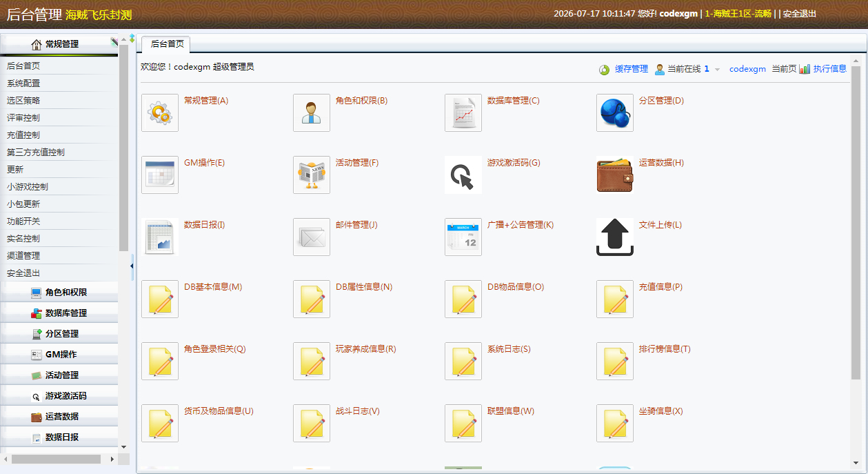Open the 常规管理(A) text link
868x474 pixels.
point(206,101)
